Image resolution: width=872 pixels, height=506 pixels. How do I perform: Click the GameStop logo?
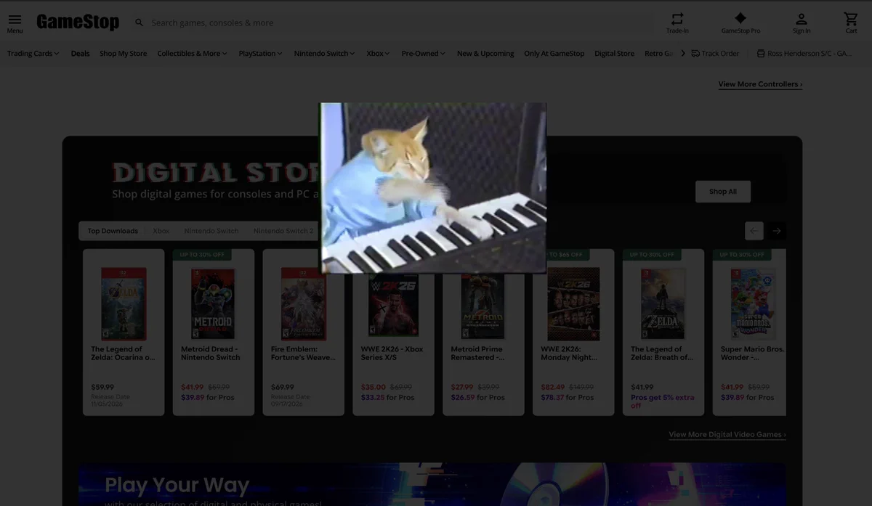click(78, 23)
